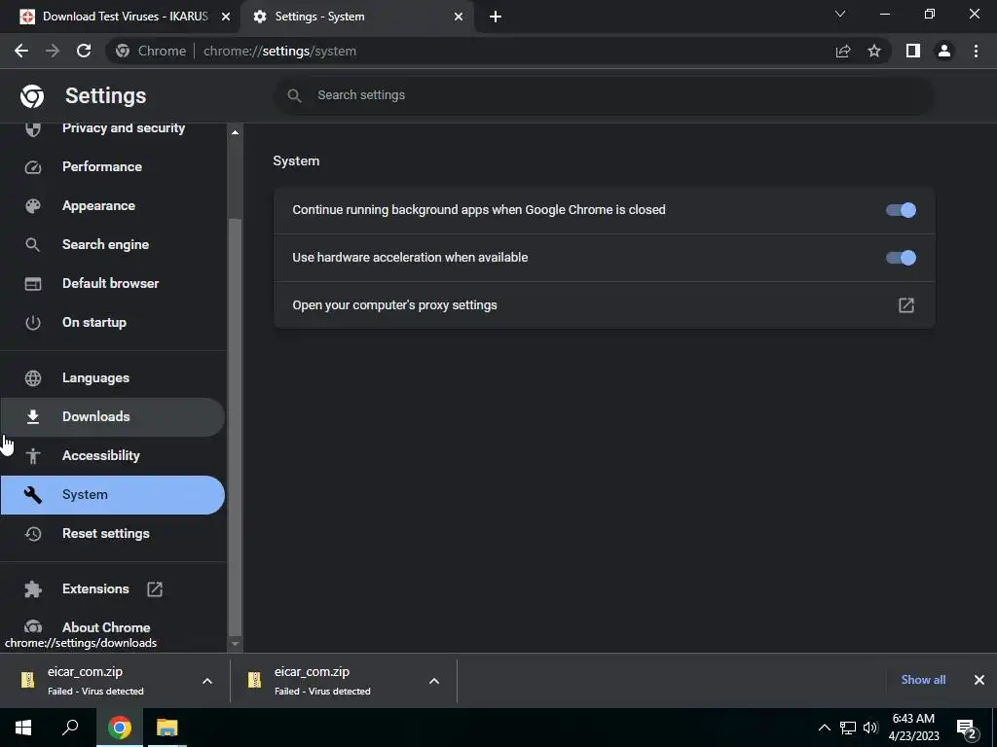This screenshot has height=747, width=997.
Task: Open Windows taskbar search
Action: (70, 728)
